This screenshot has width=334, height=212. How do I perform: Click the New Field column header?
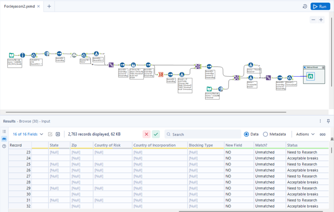click(239, 145)
